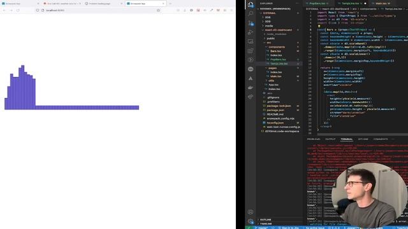
Task: Open .prettierrc in the file tree
Action: (x=279, y=102)
